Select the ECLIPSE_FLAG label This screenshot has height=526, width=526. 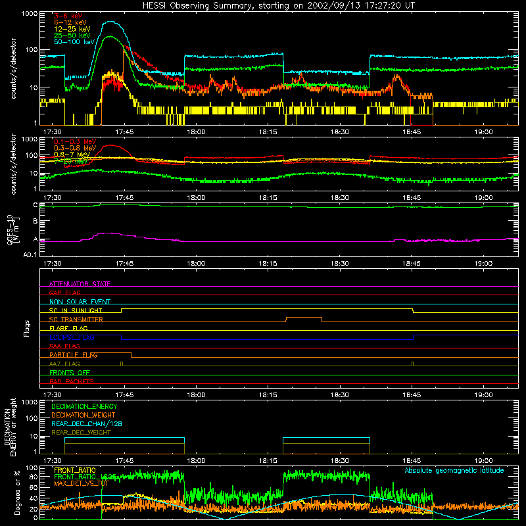(x=72, y=337)
